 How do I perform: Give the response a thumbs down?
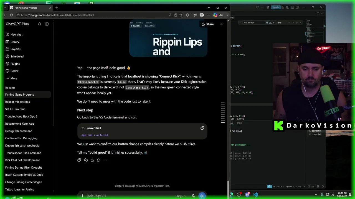pyautogui.click(x=86, y=160)
